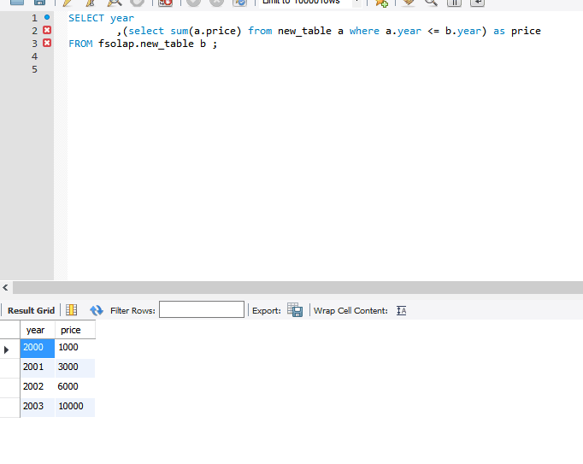
Task: Click the sum function in the subquery
Action: 180,31
